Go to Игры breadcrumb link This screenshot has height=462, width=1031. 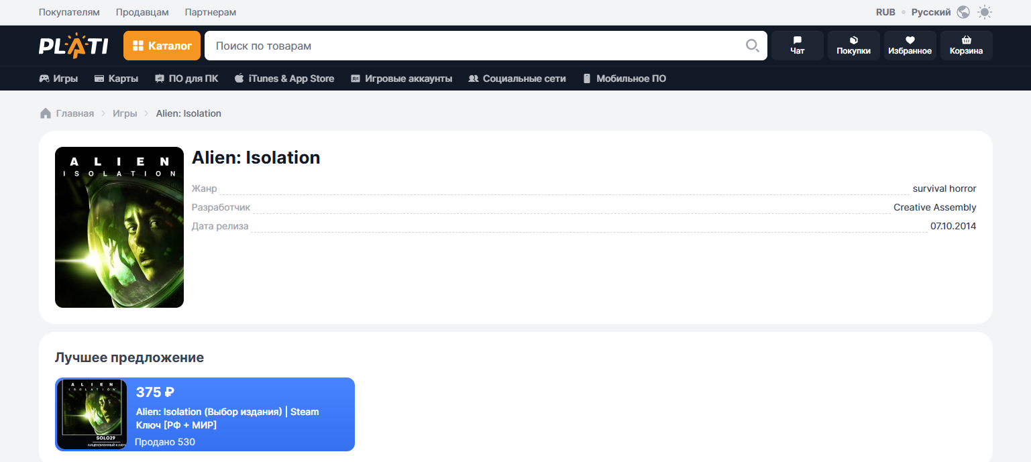[x=125, y=113]
